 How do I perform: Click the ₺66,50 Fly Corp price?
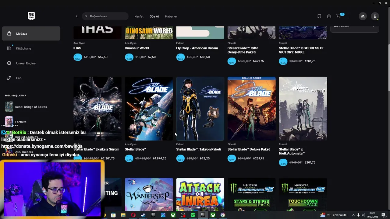point(205,57)
